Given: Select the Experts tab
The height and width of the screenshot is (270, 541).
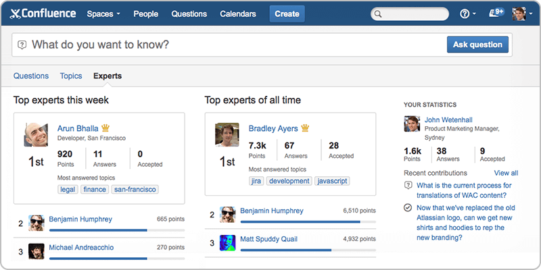Looking at the screenshot, I should coord(108,76).
